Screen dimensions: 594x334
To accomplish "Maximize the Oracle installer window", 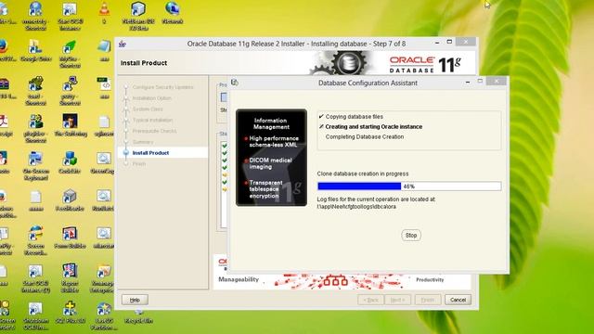I will [449, 42].
